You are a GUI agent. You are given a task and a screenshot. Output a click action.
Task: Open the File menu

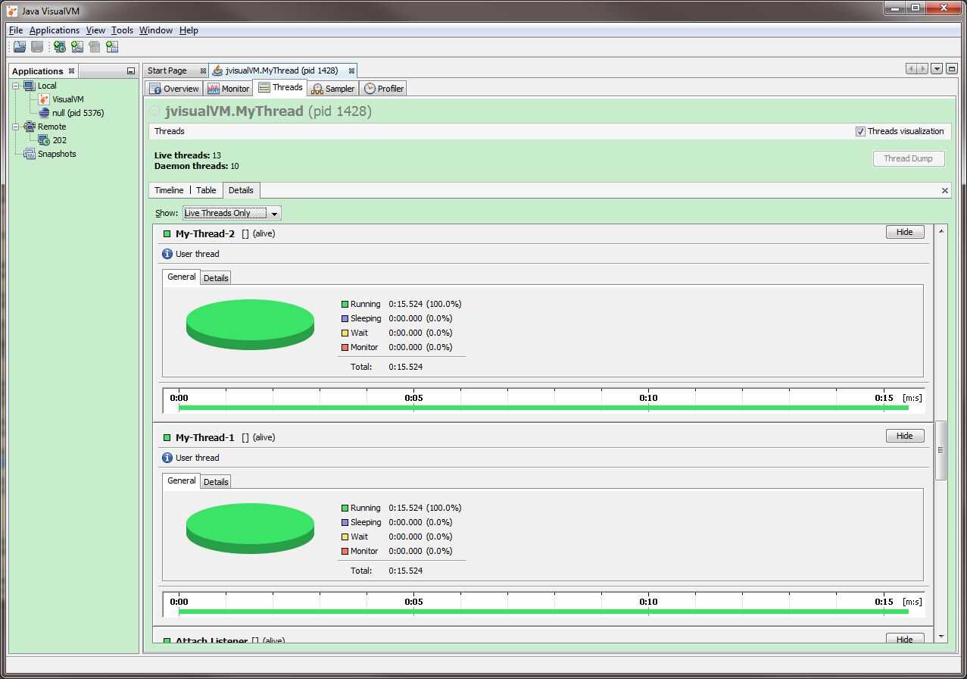click(16, 30)
